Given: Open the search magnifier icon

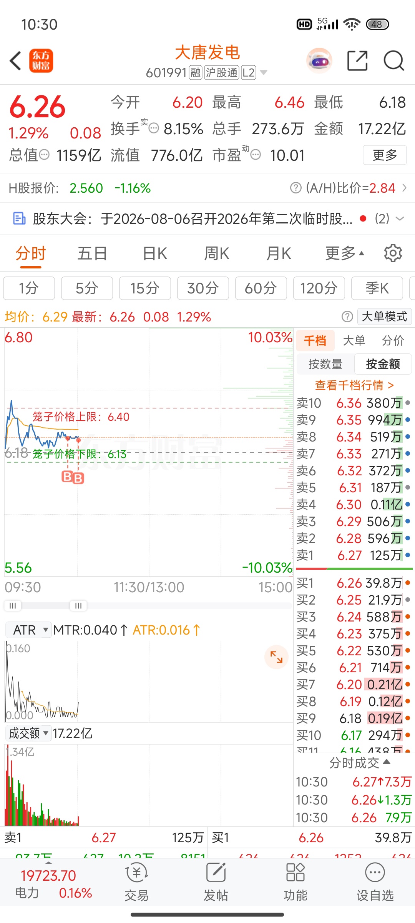Looking at the screenshot, I should [x=394, y=61].
